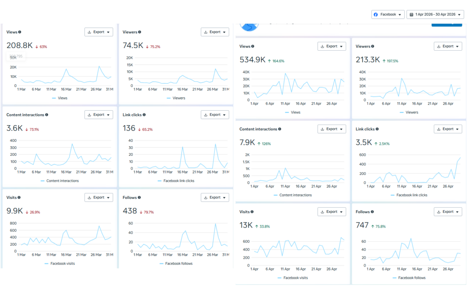
Task: Export the March Follows chart (438)
Action: (215, 198)
